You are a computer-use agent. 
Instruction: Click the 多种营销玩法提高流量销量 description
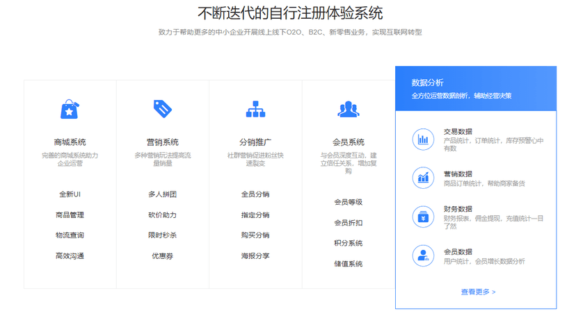(x=162, y=159)
